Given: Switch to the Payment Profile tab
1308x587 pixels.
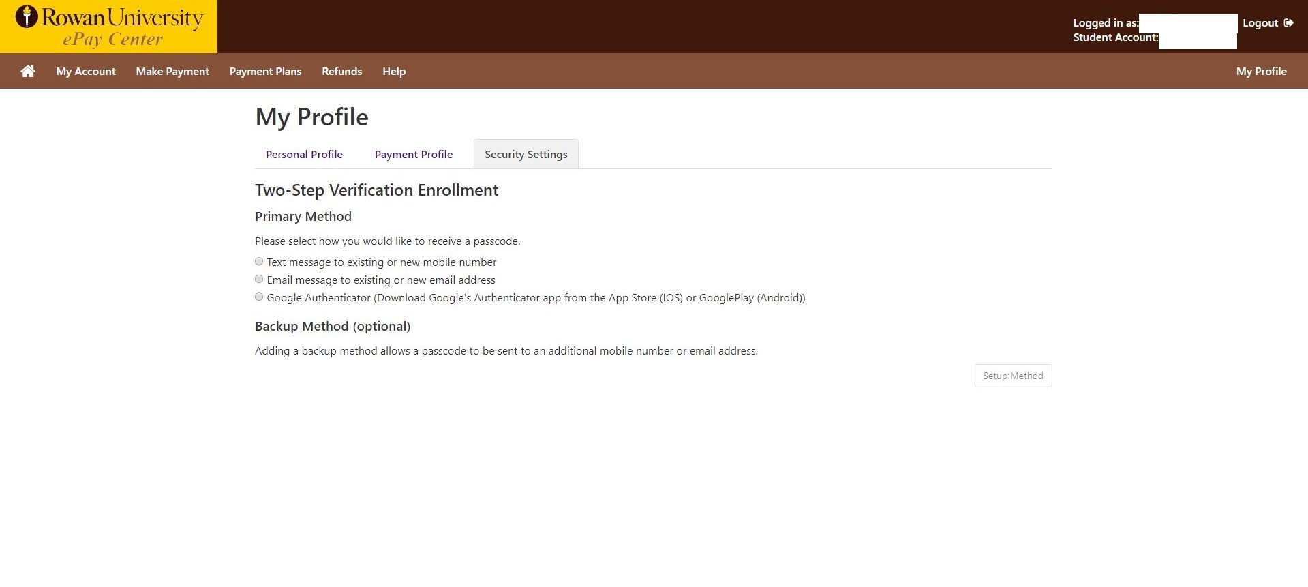Looking at the screenshot, I should [x=413, y=155].
